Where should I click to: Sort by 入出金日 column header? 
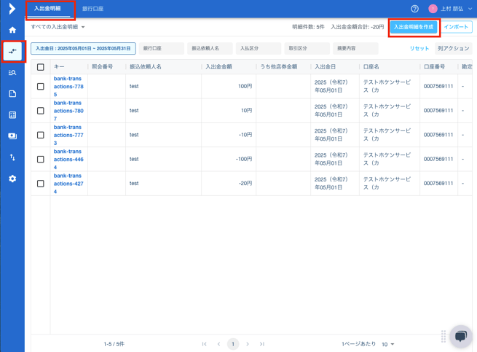(325, 67)
